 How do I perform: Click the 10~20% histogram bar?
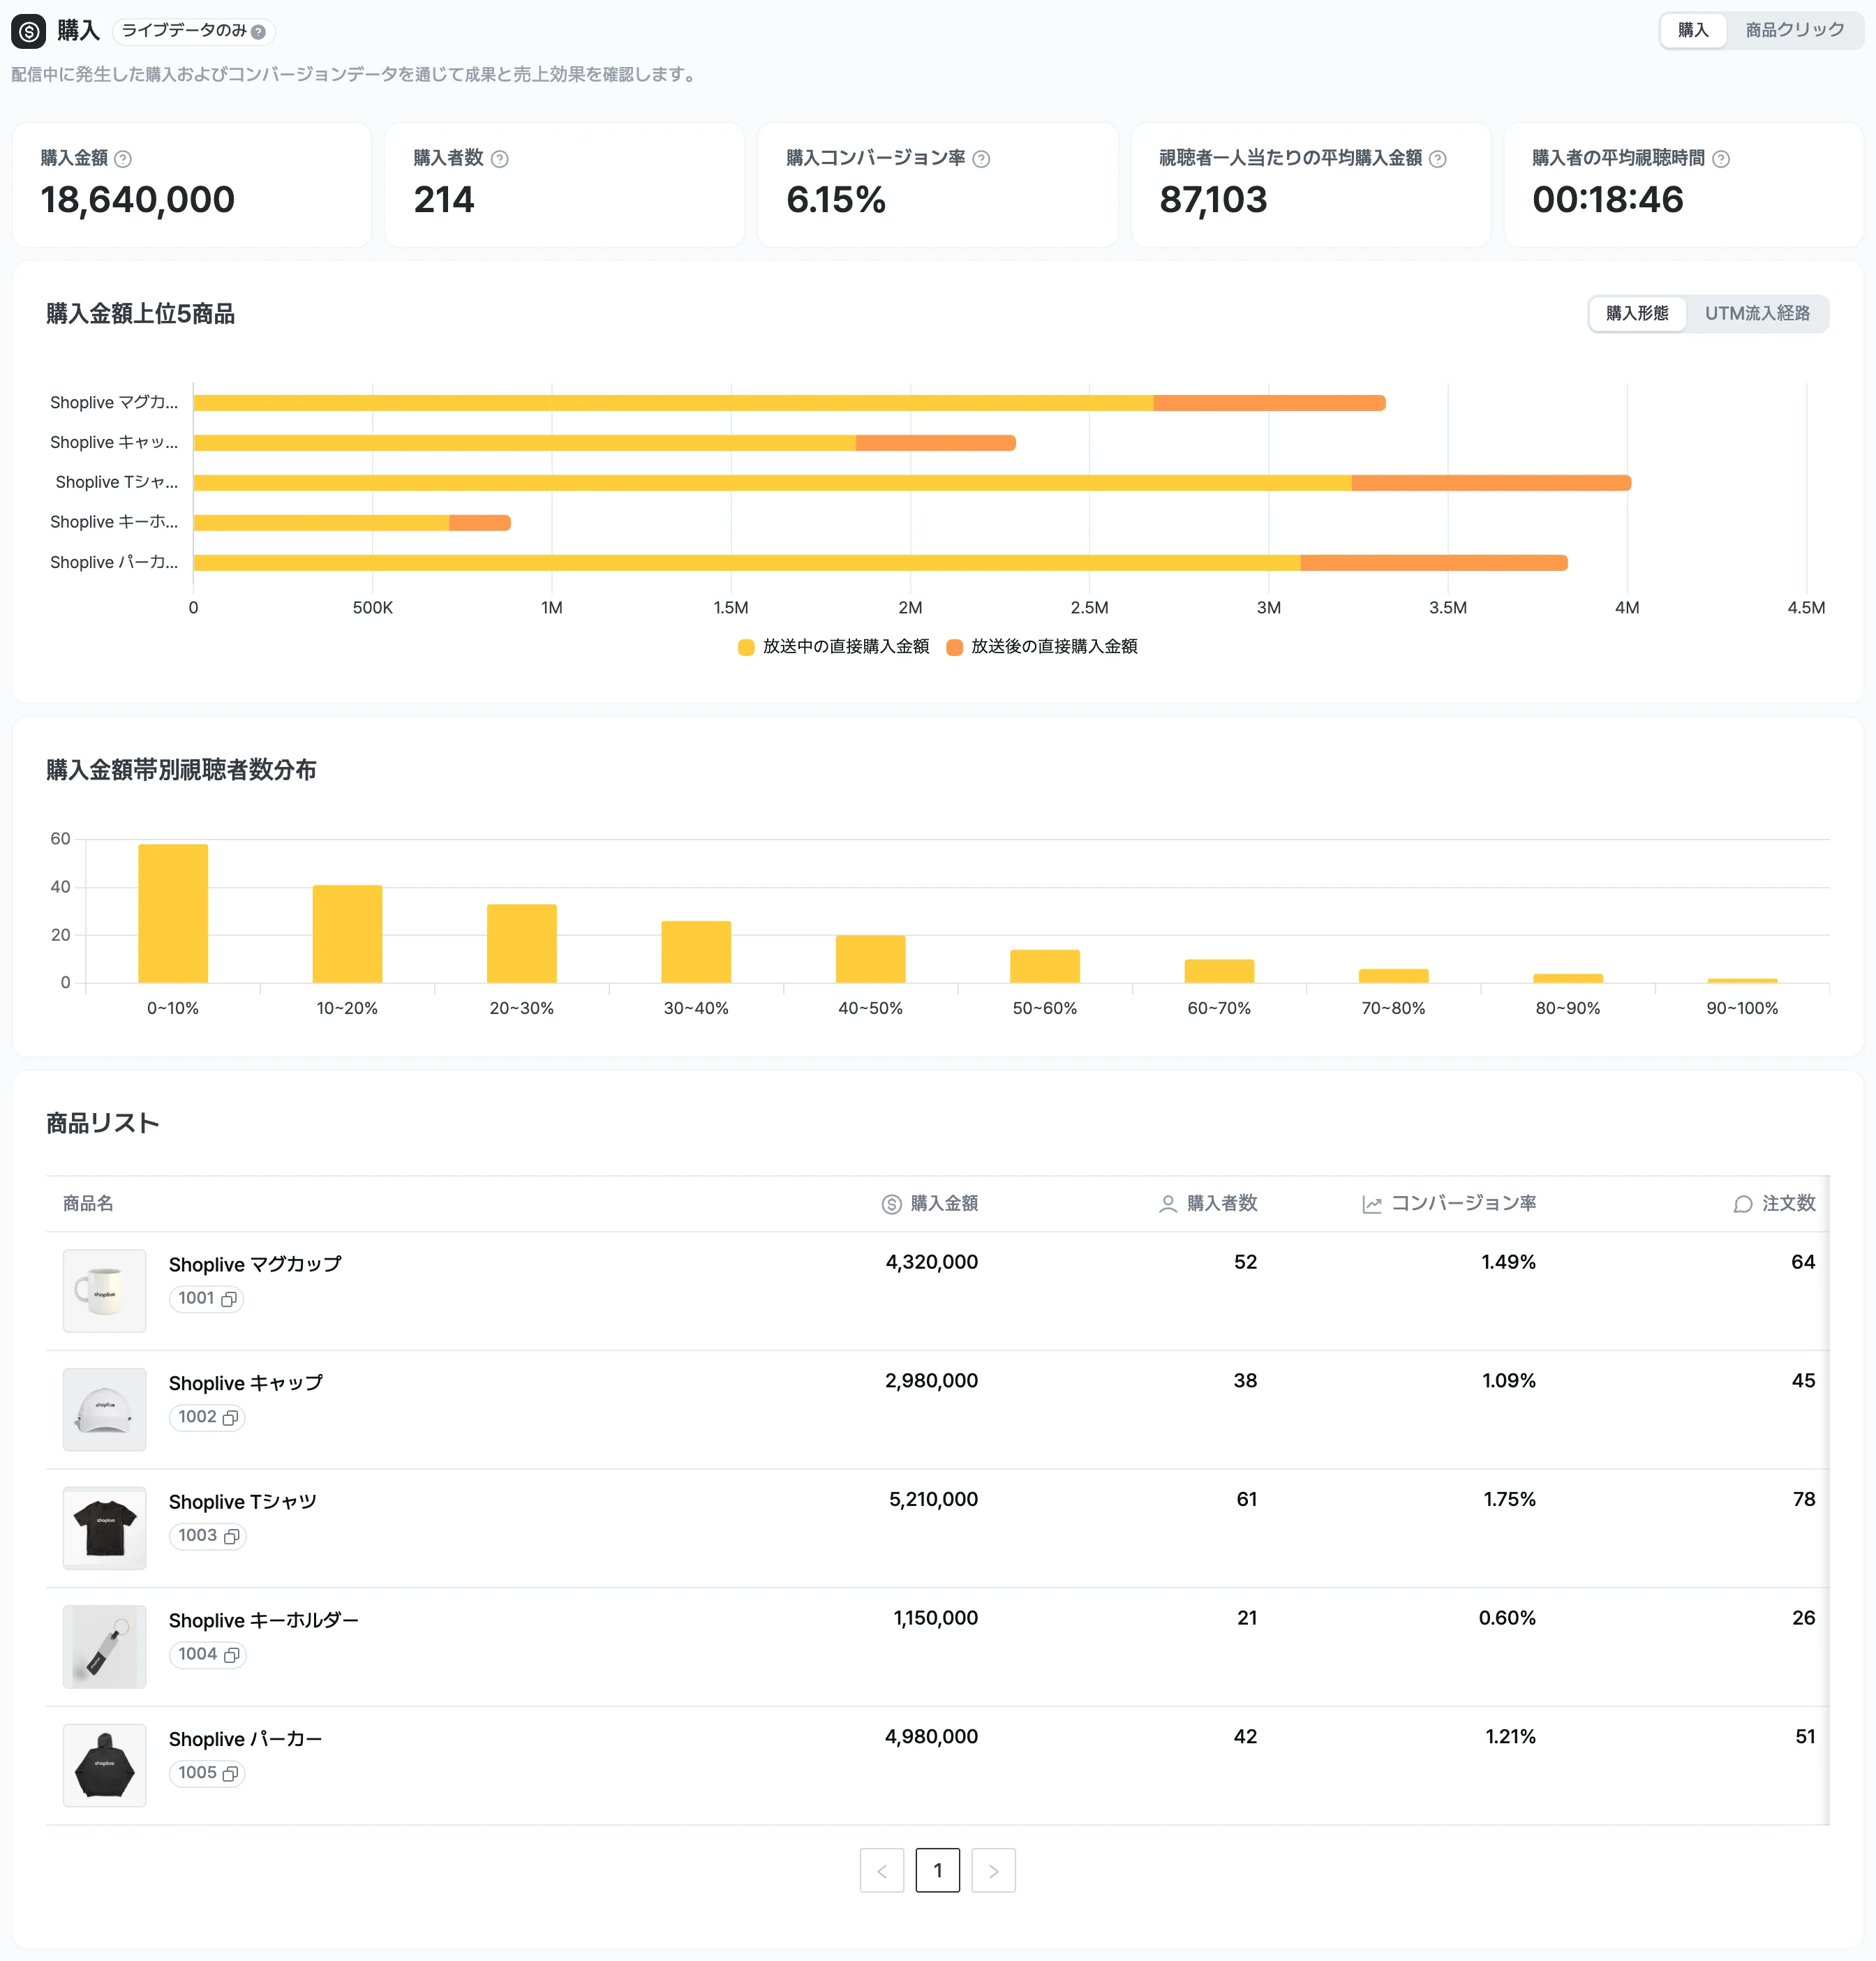347,933
